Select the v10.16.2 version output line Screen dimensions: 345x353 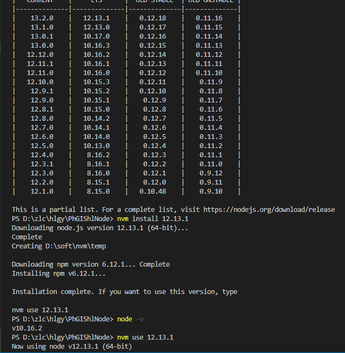(x=27, y=328)
